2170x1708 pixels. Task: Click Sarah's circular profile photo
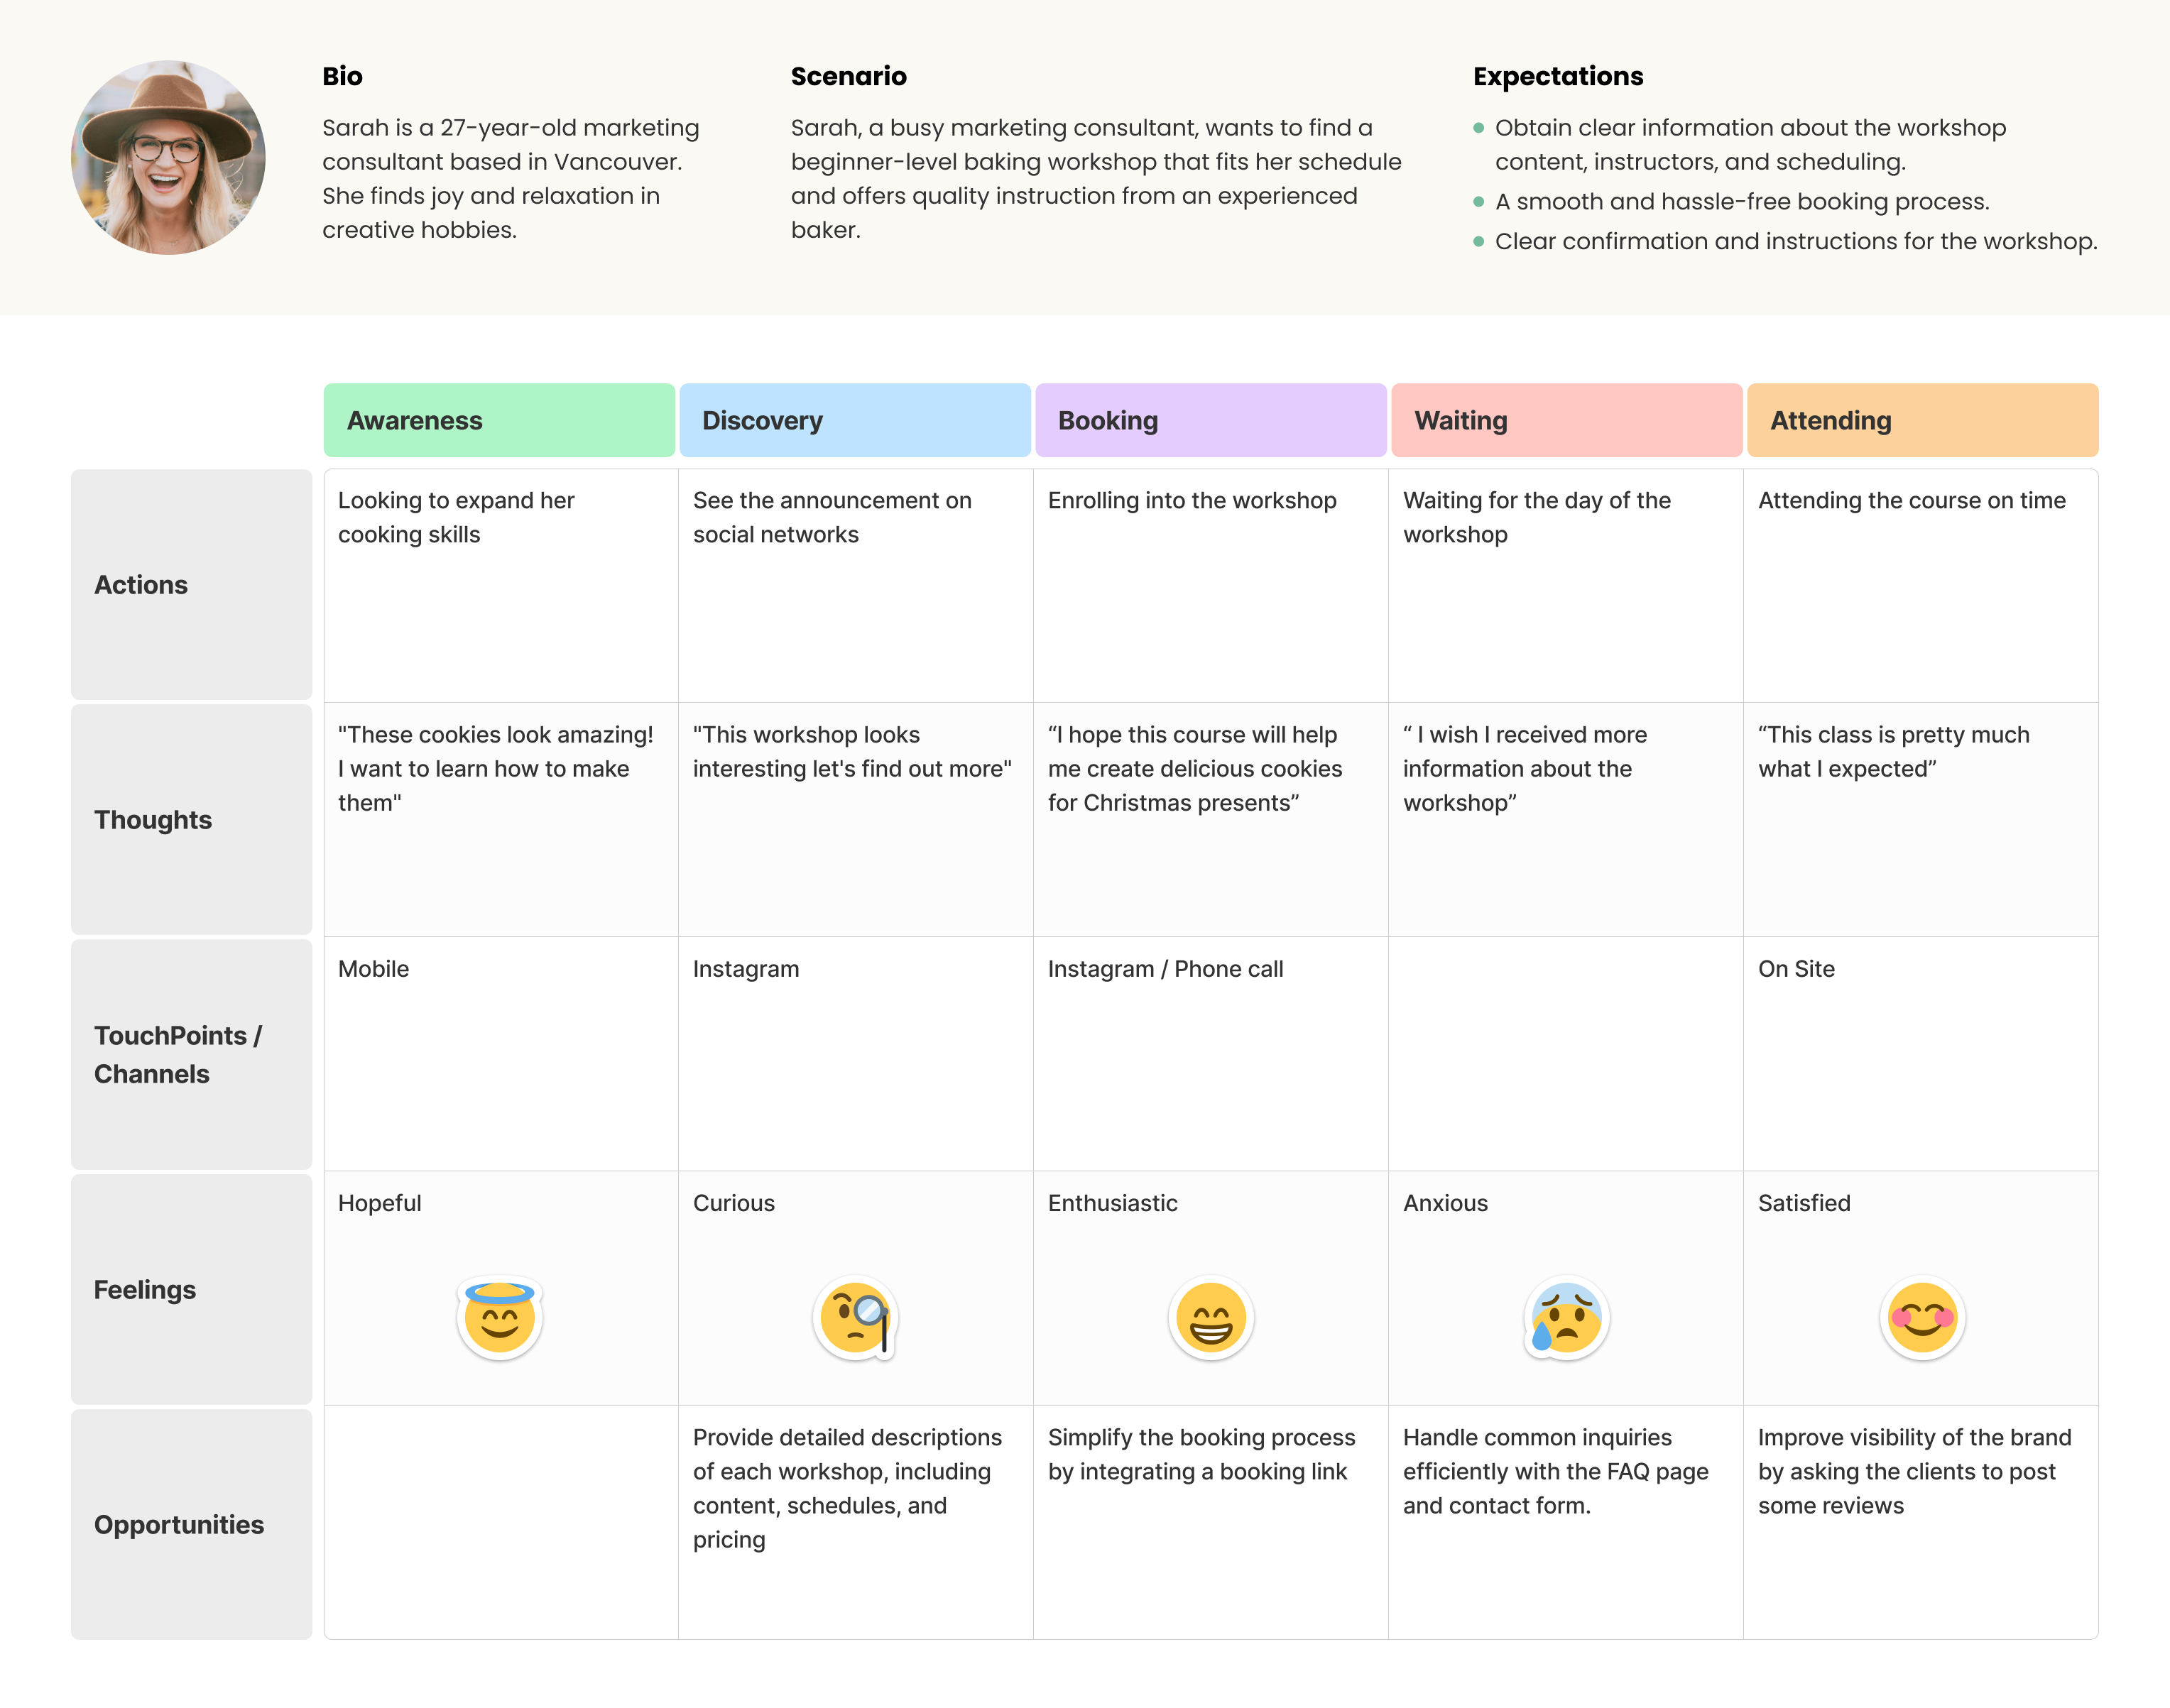(168, 157)
